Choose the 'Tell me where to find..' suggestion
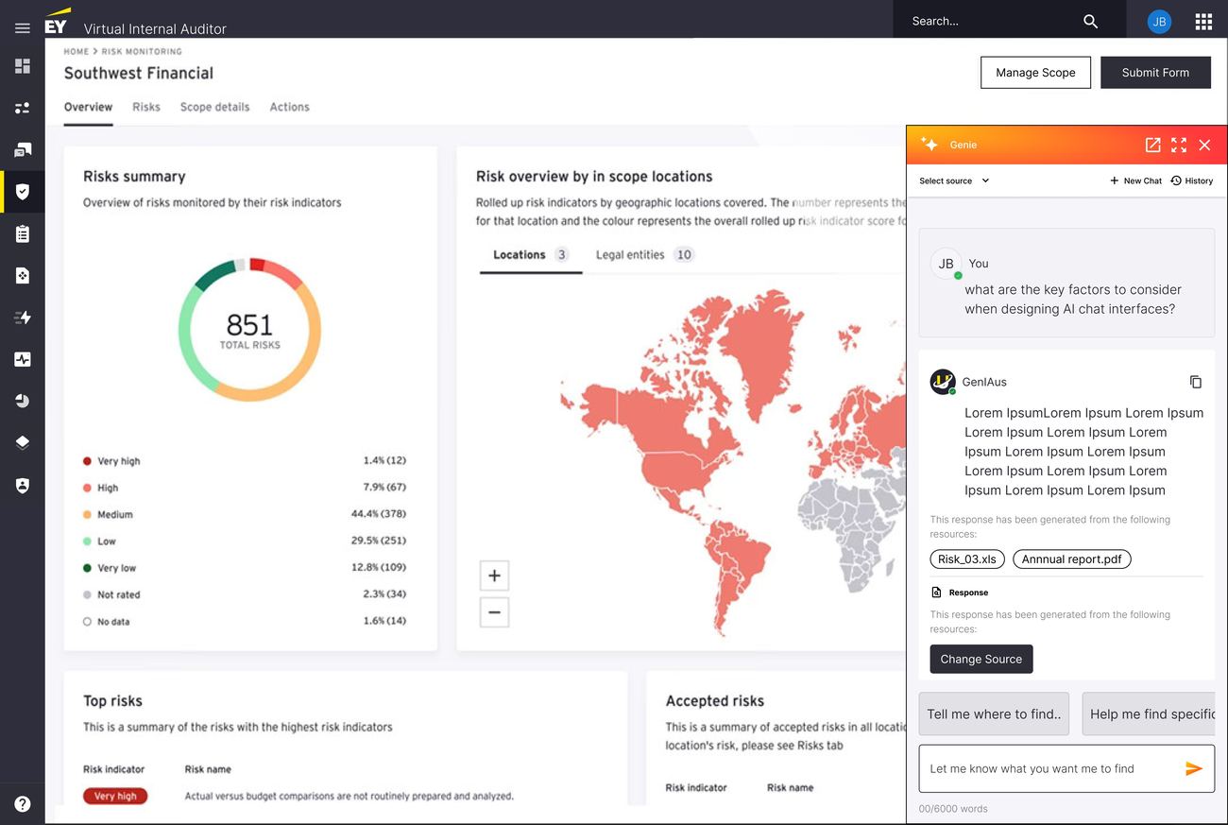 pos(994,713)
